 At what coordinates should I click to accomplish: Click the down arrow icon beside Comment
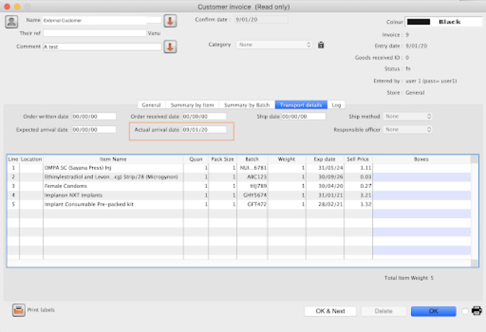point(170,46)
